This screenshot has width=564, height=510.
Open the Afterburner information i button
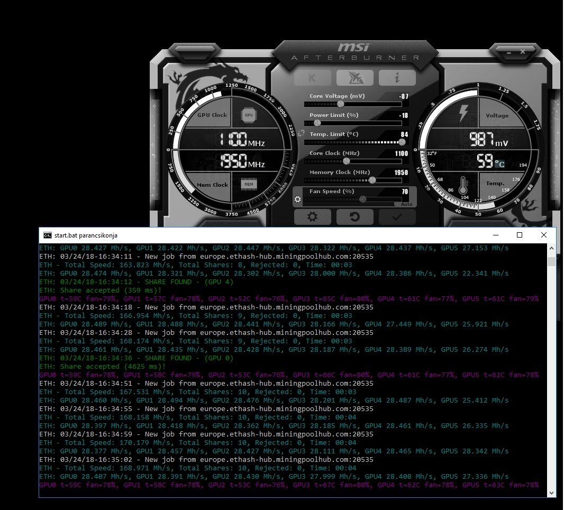[x=397, y=78]
